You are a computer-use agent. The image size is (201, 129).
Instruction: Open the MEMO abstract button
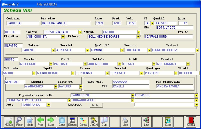coord(96,105)
